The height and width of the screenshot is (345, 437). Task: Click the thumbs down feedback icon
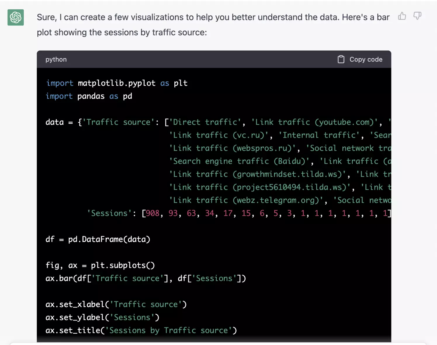pyautogui.click(x=417, y=16)
